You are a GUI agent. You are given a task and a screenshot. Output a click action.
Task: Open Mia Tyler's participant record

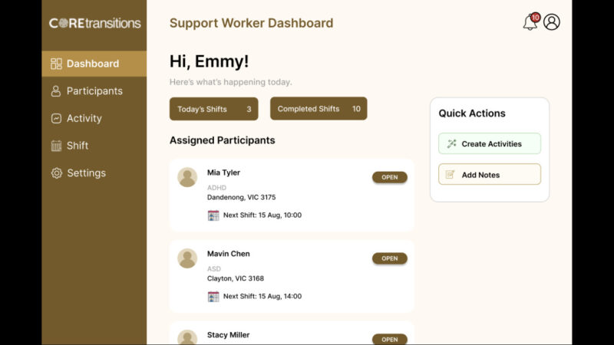point(390,177)
